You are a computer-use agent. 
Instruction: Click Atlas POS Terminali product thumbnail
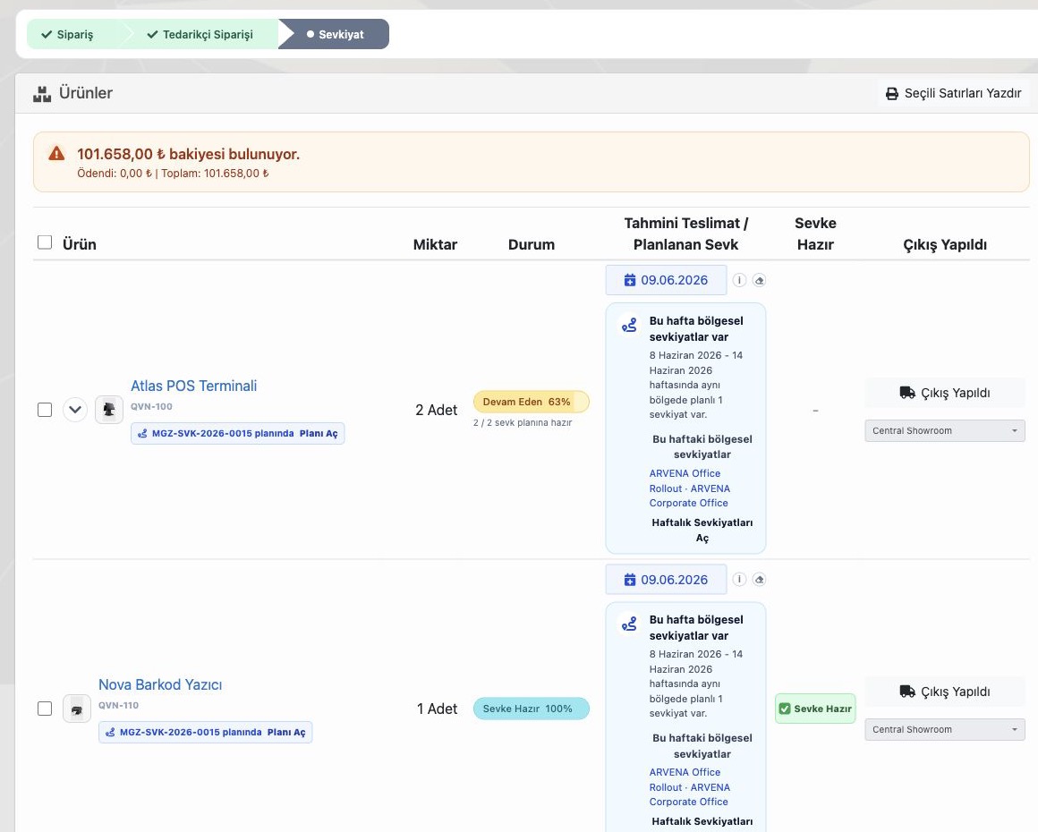click(x=109, y=410)
